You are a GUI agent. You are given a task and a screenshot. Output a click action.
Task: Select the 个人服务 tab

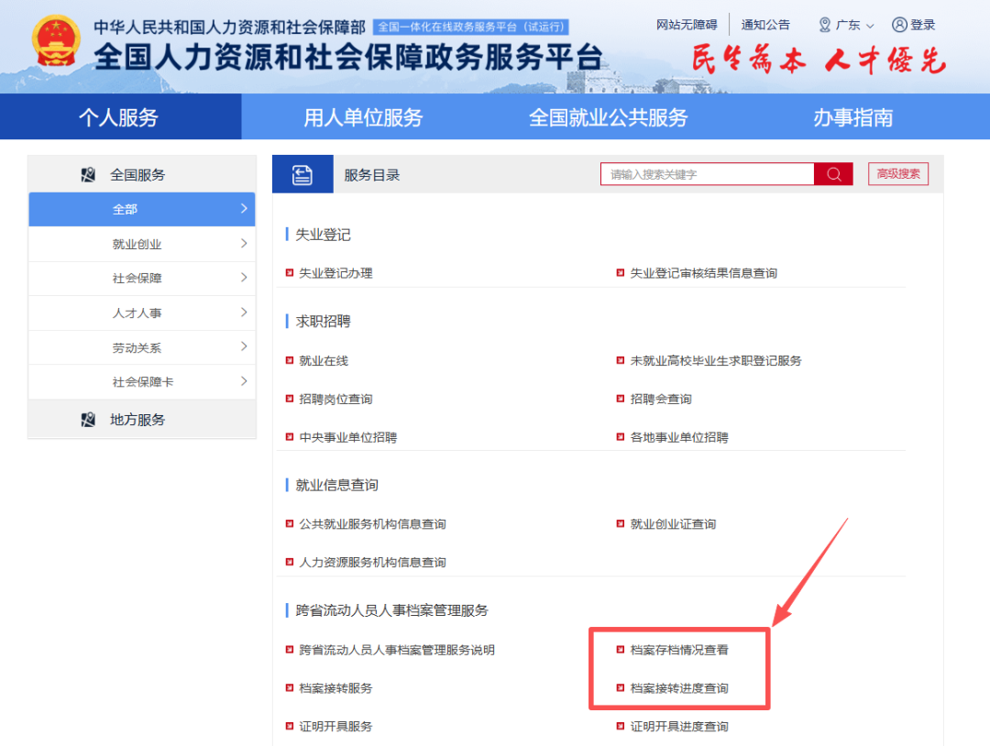point(120,116)
